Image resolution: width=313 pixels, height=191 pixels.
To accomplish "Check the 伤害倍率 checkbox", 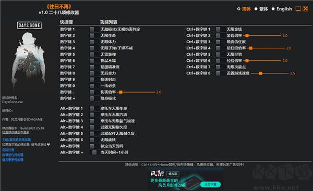I will (92, 92).
